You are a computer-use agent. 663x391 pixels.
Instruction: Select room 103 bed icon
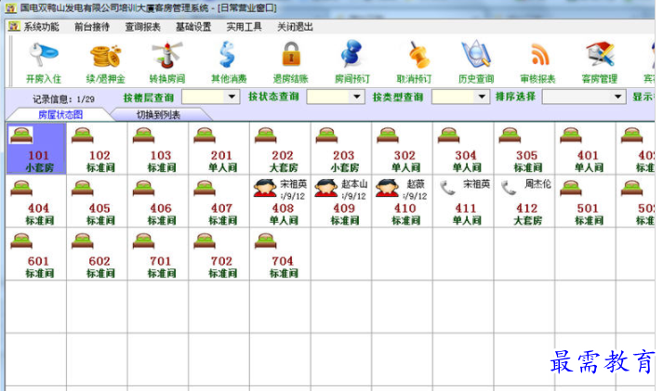pos(143,136)
